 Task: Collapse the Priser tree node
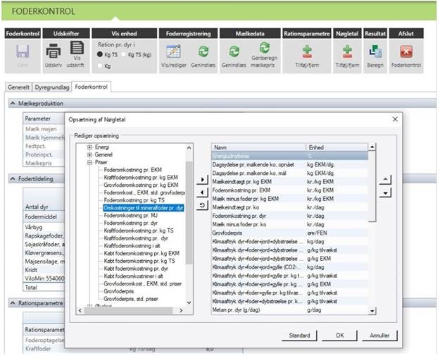(x=90, y=162)
